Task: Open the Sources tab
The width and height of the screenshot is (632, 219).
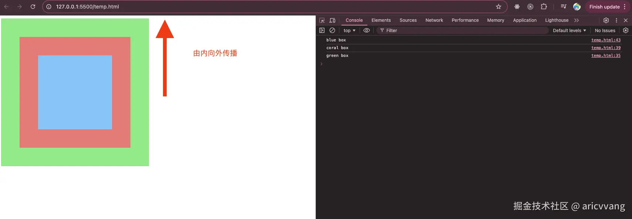Action: (408, 20)
